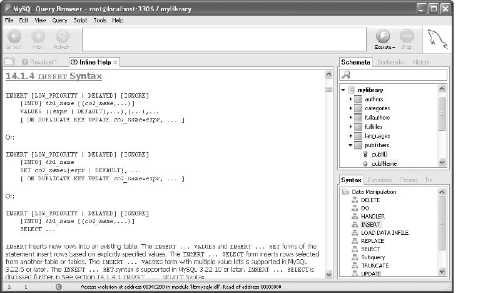
Task: Click the Go back navigation button
Action: 14,39
